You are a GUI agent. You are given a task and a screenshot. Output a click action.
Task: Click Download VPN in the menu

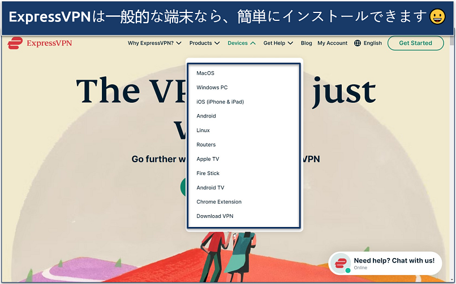(214, 216)
